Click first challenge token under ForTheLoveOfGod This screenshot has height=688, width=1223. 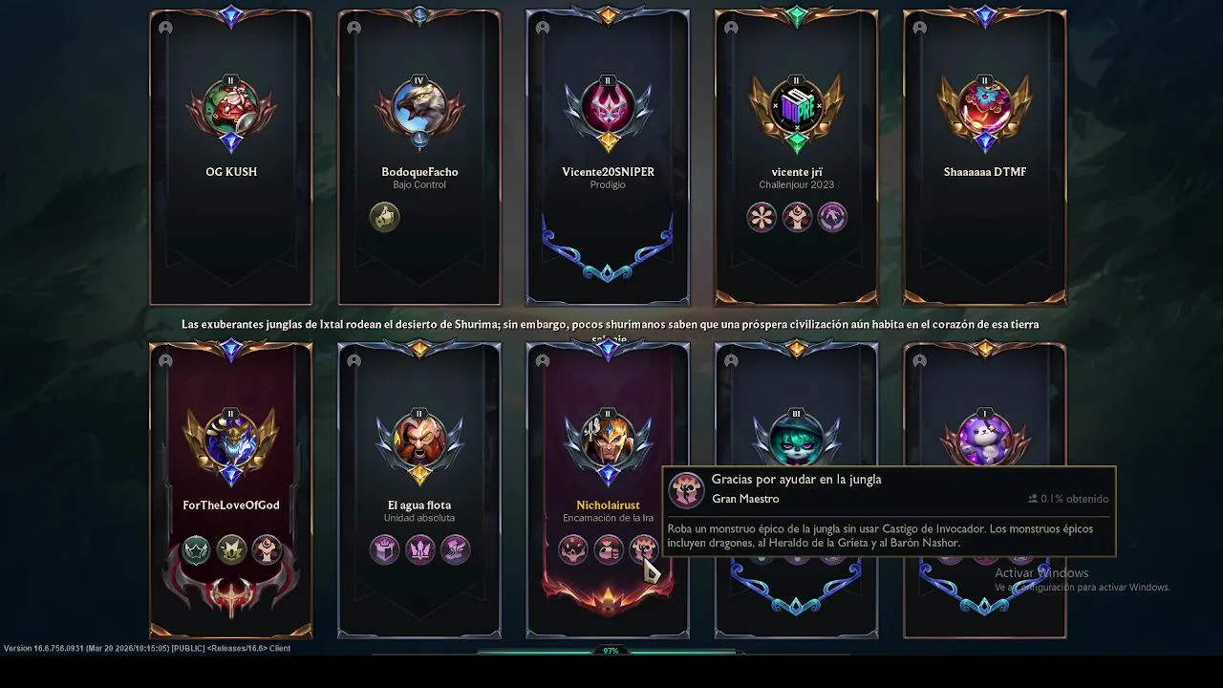[x=196, y=549]
